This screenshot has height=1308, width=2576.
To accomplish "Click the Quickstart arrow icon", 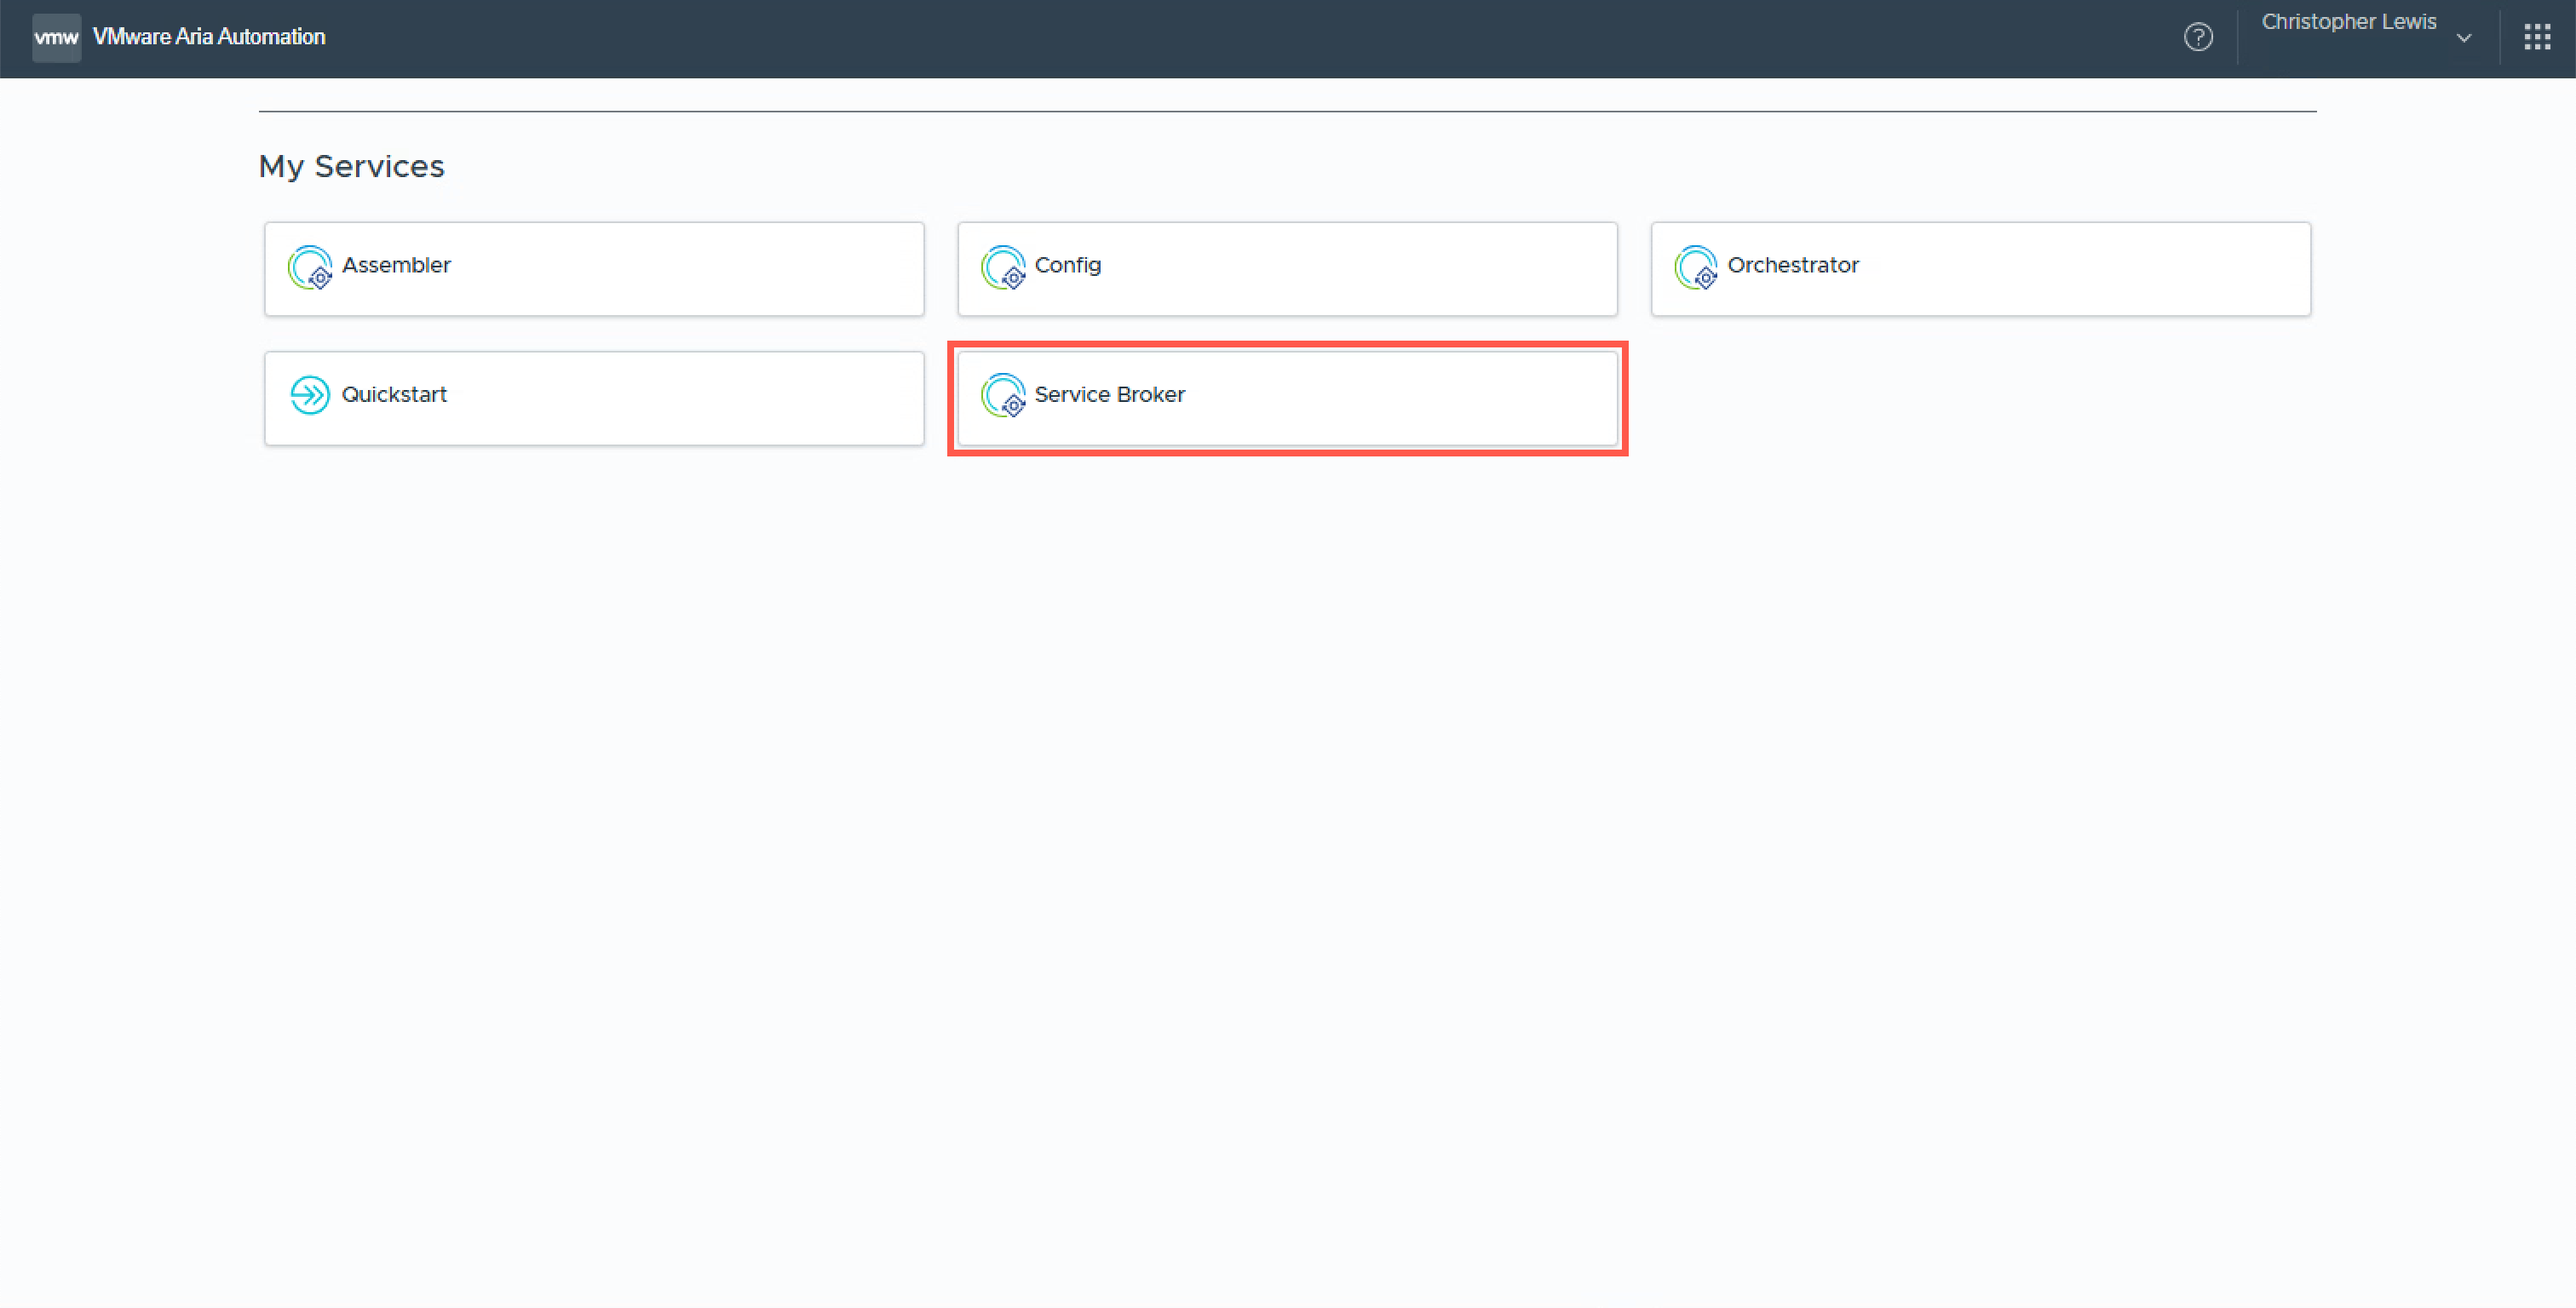I will pos(310,395).
